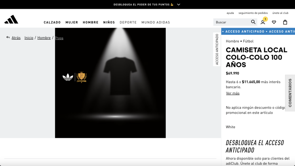
Task: Click the ayuda link
Action: (230, 13)
